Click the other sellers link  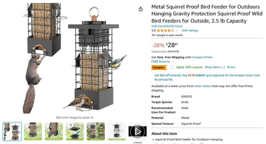pos(203,86)
